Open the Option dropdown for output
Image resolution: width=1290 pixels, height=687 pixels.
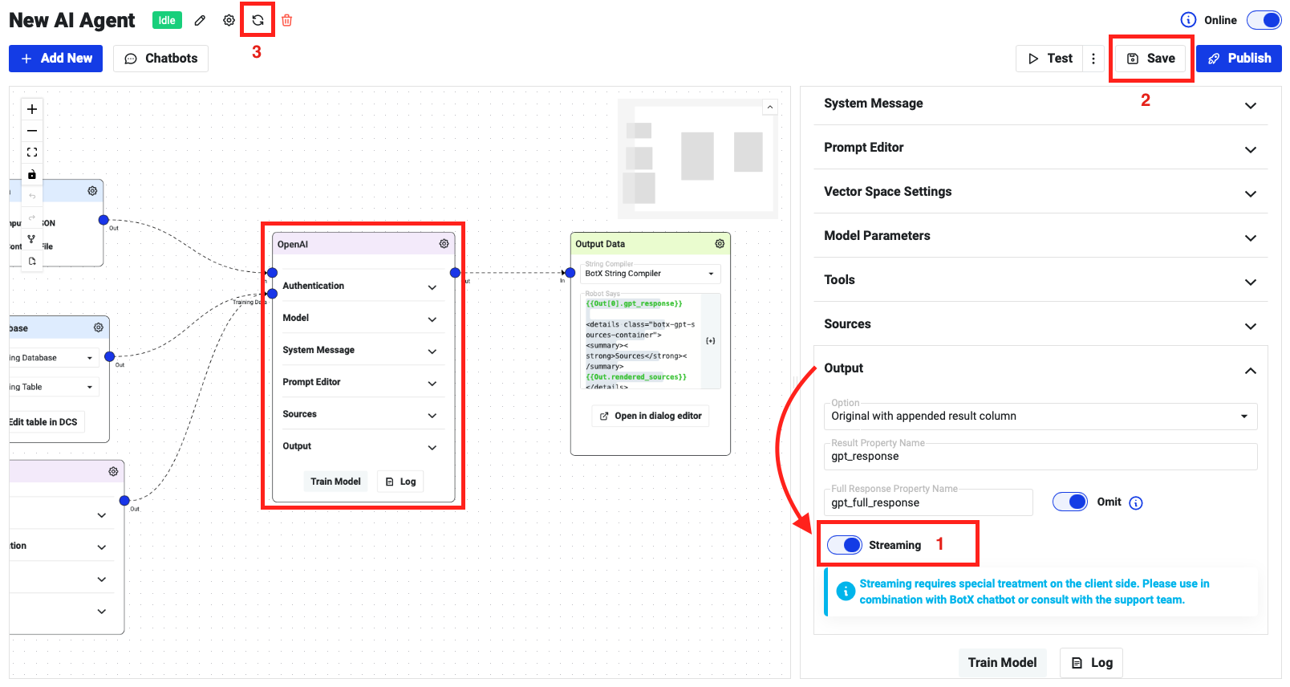tap(1041, 416)
